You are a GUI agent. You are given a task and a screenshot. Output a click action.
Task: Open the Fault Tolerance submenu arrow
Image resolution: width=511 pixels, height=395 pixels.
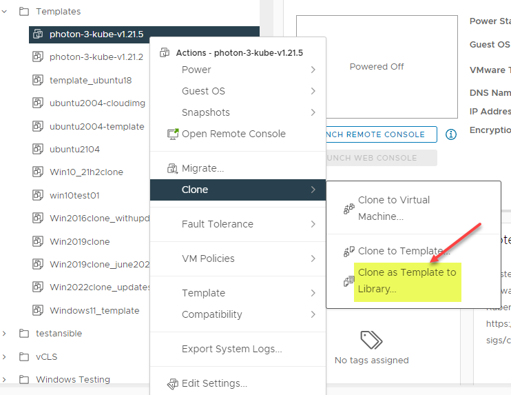(313, 224)
